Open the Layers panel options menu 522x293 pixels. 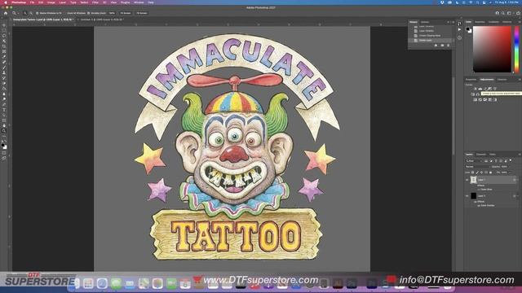(x=520, y=155)
